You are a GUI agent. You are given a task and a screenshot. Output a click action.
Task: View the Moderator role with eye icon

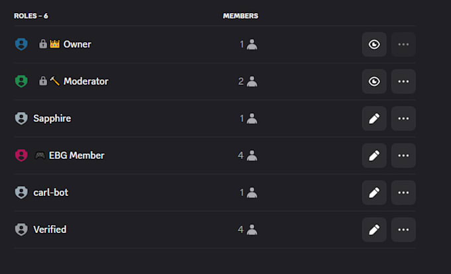374,81
